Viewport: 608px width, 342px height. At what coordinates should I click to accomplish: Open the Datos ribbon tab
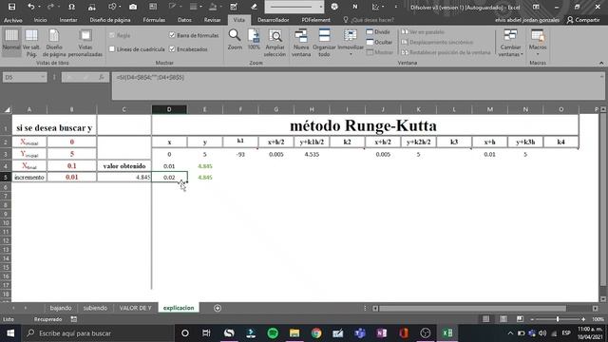click(184, 20)
